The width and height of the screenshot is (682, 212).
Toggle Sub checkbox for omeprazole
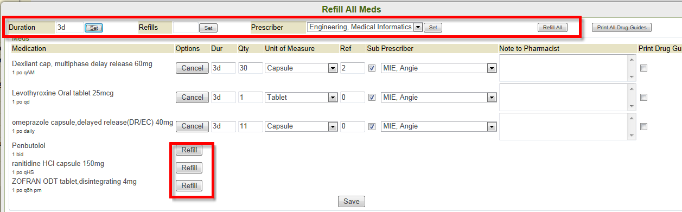coord(372,126)
